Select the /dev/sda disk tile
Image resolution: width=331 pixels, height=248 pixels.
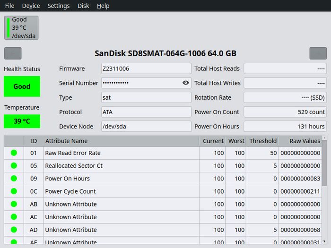(21, 27)
